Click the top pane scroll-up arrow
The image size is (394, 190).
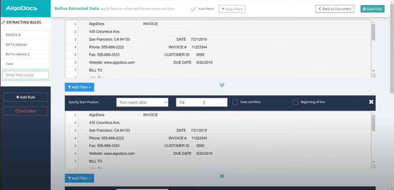[x=373, y=22]
